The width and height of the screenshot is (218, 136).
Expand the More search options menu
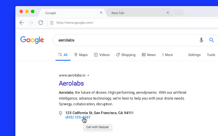(167, 55)
